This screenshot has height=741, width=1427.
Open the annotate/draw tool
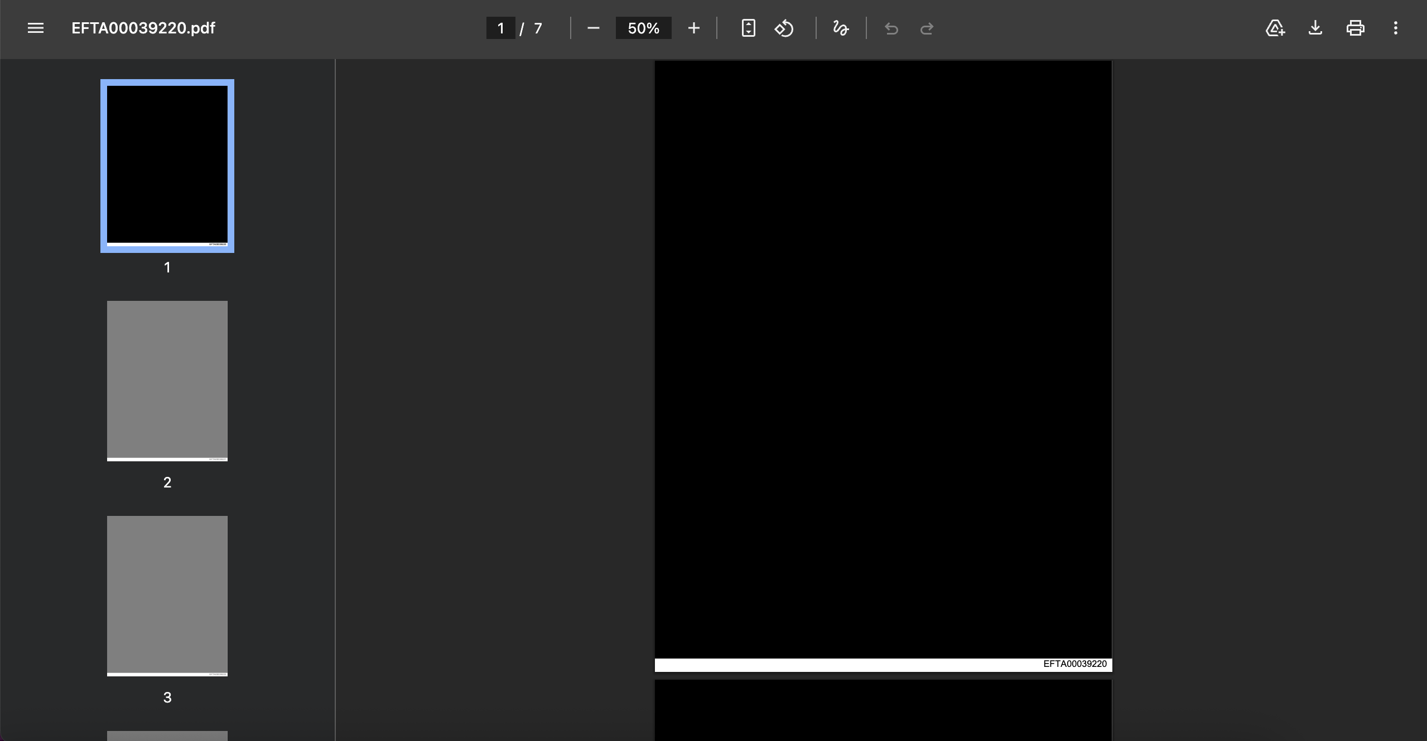pyautogui.click(x=840, y=28)
